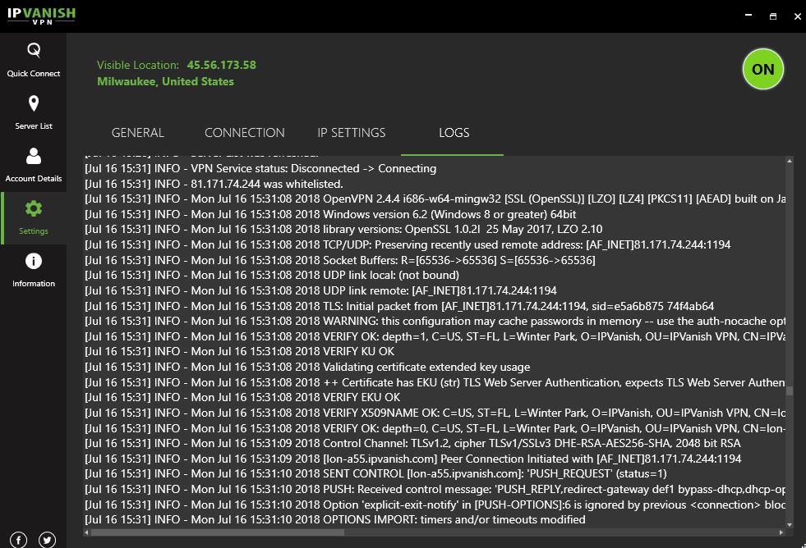Select the library versions OpenSSL log line
Screen dimensions: 806x548
[343, 229]
